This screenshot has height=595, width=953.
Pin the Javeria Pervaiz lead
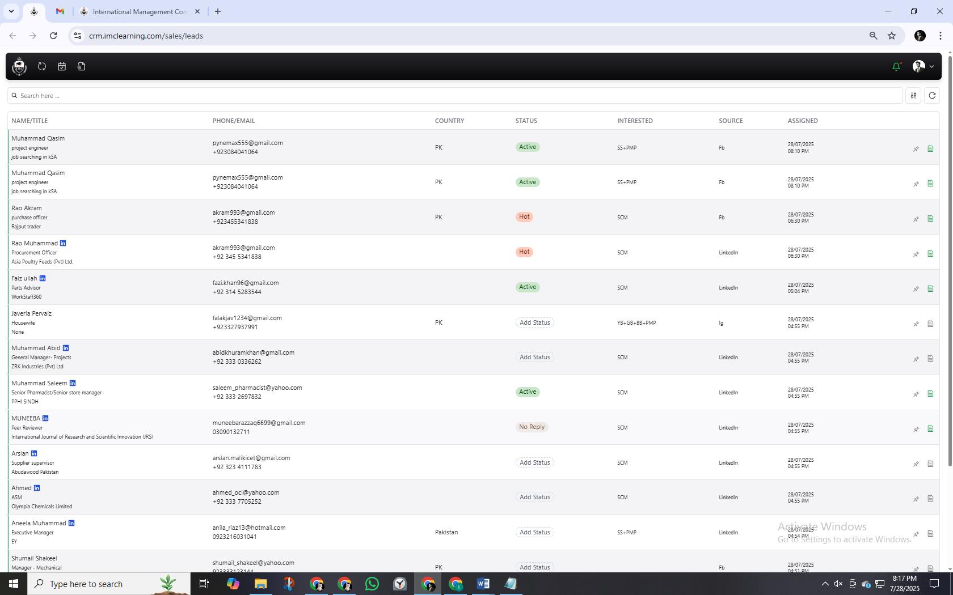[x=916, y=324]
